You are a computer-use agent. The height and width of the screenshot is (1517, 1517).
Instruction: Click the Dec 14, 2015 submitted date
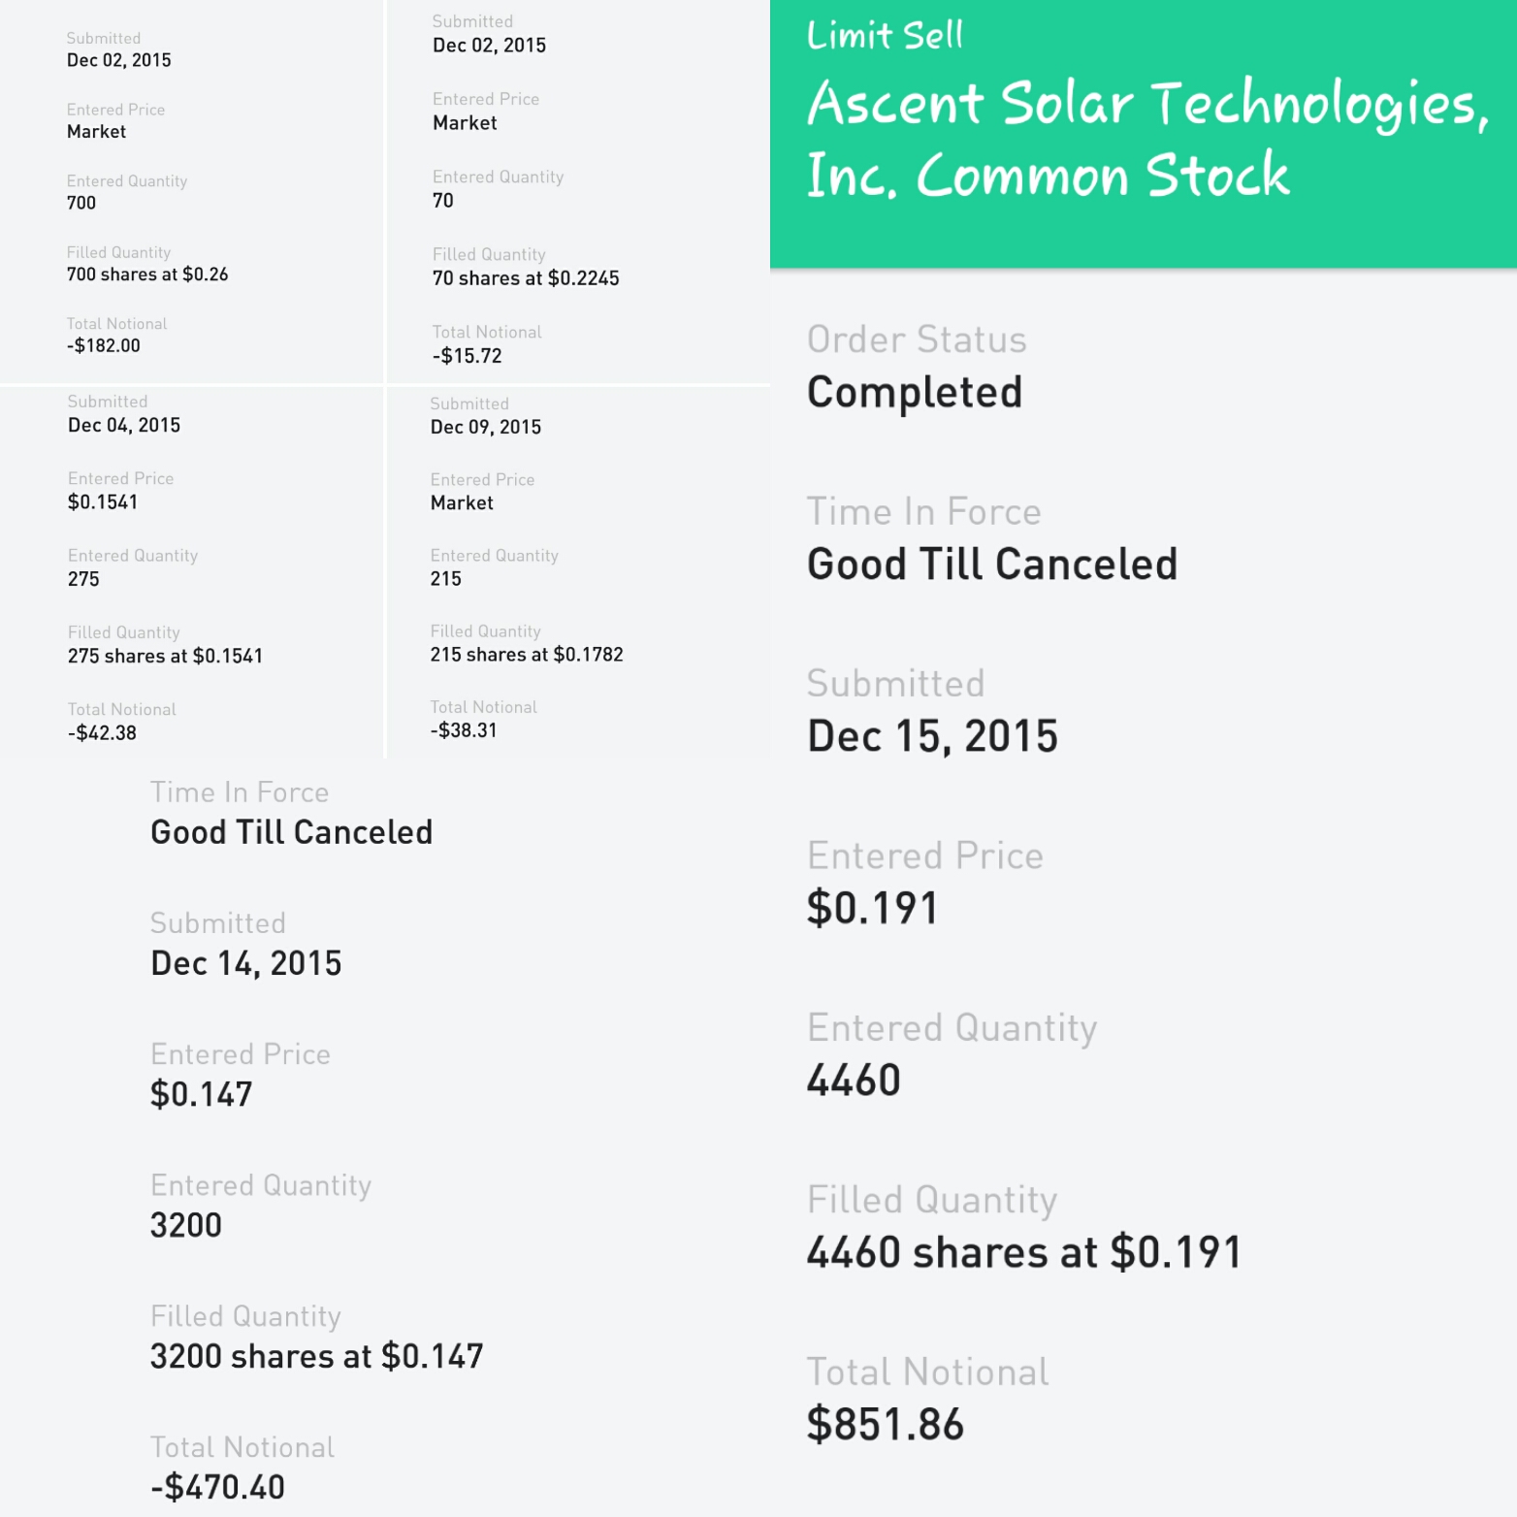(x=246, y=963)
